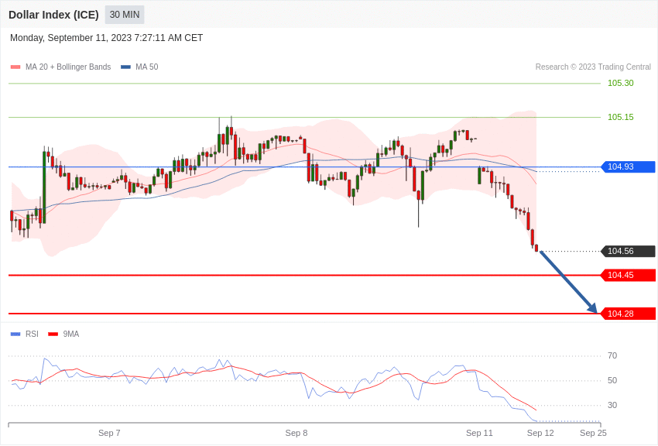Click the 30 MIN timeframe button
Image resolution: width=658 pixels, height=446 pixels.
tap(124, 15)
